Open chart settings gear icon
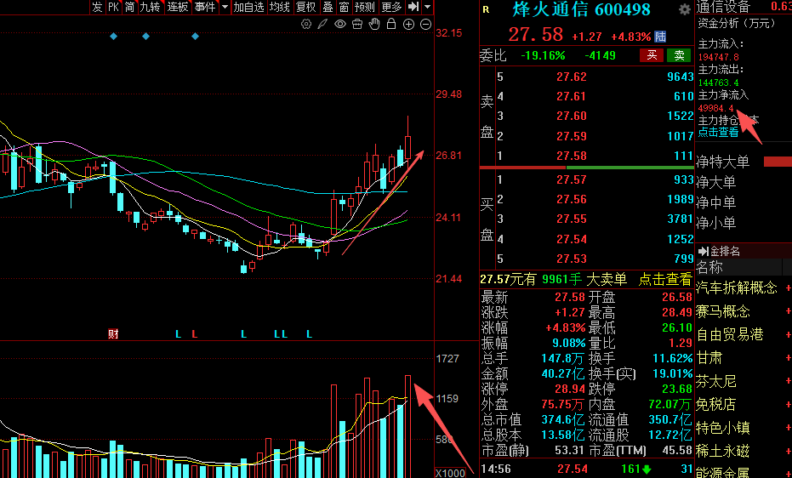The height and width of the screenshot is (478, 792). pos(306,24)
